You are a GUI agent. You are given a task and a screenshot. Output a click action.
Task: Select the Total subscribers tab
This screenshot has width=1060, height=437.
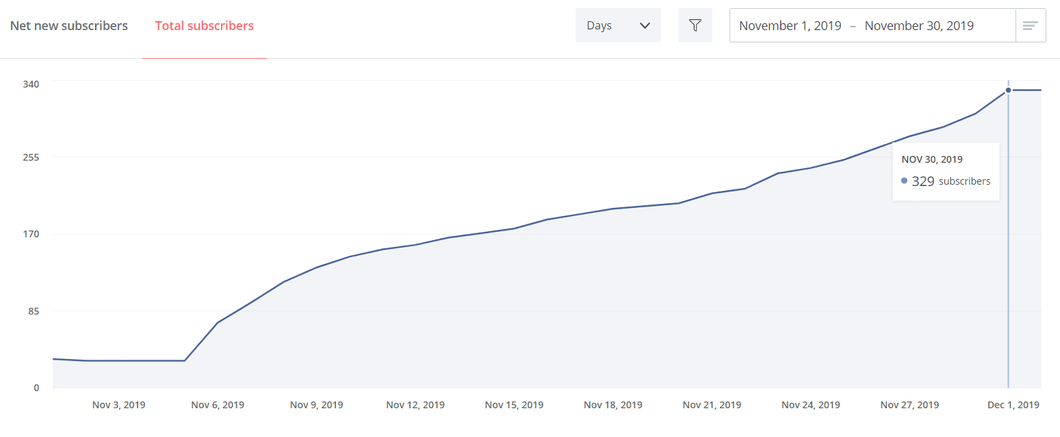[x=204, y=26]
